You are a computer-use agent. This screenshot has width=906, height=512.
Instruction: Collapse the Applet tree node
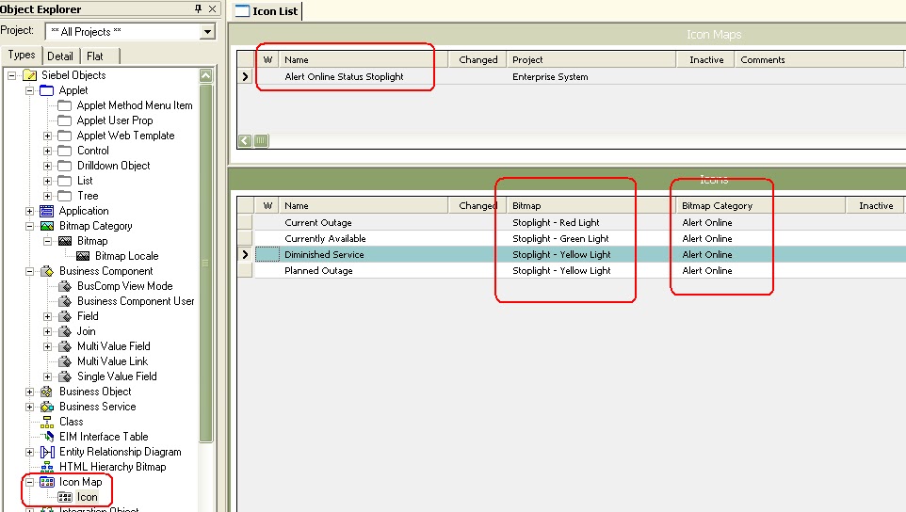[x=29, y=90]
